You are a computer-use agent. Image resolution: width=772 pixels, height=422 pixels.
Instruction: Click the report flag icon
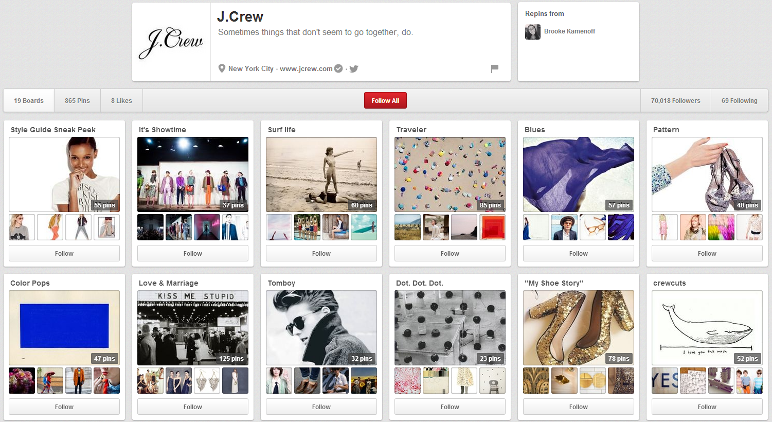(495, 68)
